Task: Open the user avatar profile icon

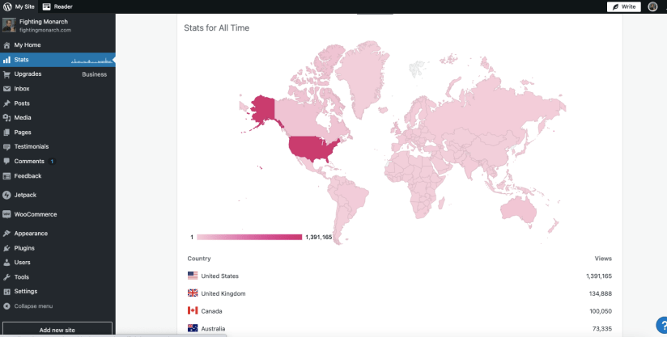Action: coord(652,6)
